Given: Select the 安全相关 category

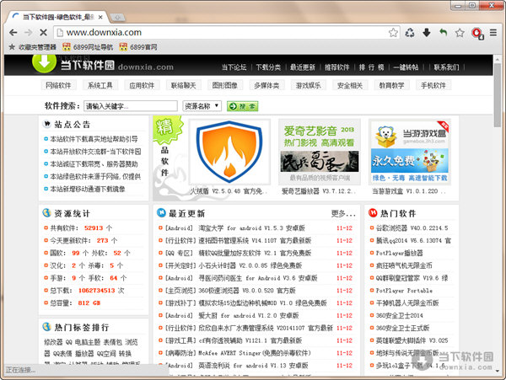Looking at the screenshot, I should point(350,85).
